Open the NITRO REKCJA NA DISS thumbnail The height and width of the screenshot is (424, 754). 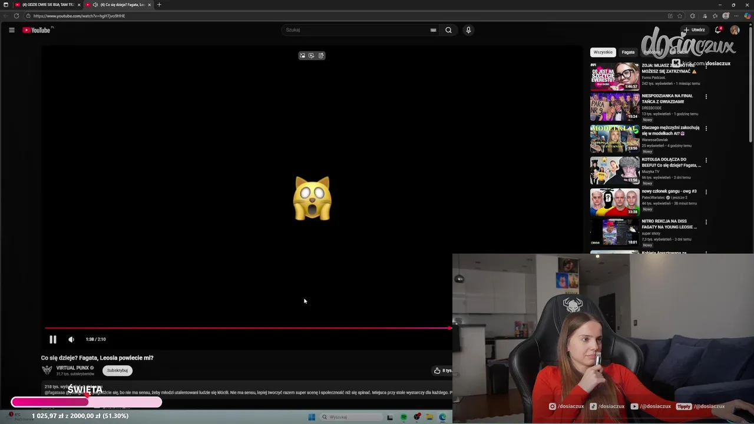614,233
